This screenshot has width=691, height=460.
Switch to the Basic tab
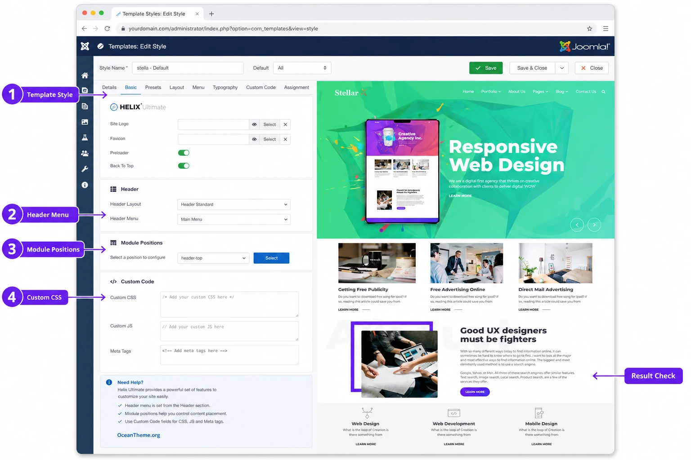(x=131, y=88)
